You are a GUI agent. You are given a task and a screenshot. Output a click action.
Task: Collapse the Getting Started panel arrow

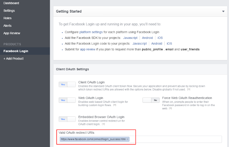click(223, 11)
